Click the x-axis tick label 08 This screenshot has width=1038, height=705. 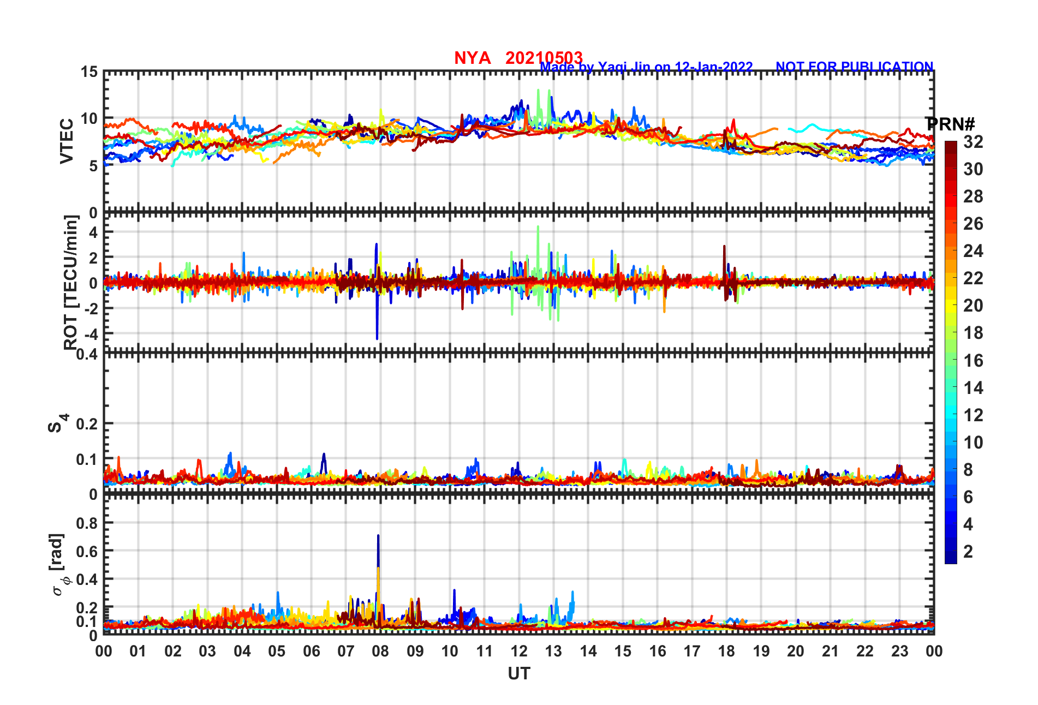coord(380,651)
